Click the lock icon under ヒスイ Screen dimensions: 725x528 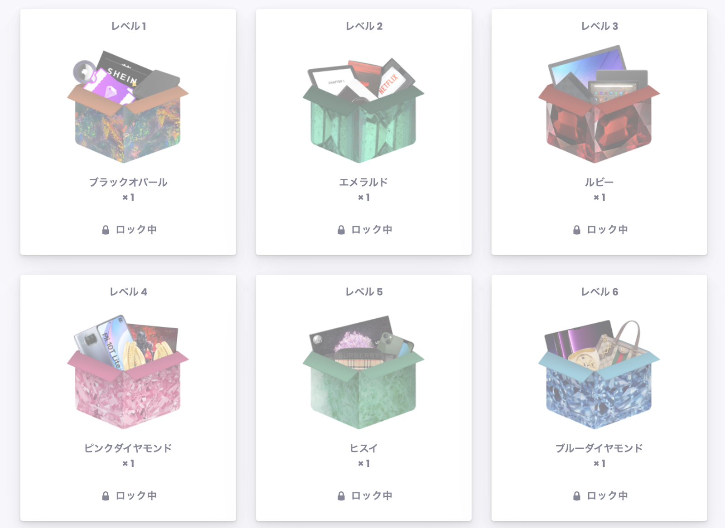(341, 496)
